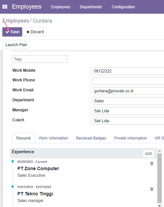Click the scrollbar up arrow in resume
Viewport: 164px width, 207px height.
[159, 151]
